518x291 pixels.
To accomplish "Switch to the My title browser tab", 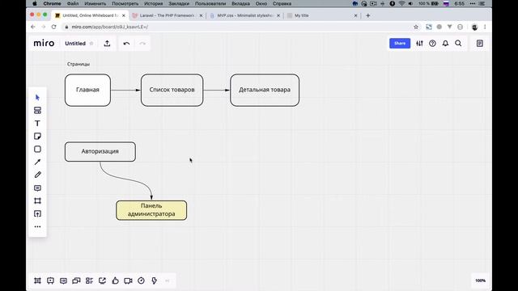I will (322, 15).
